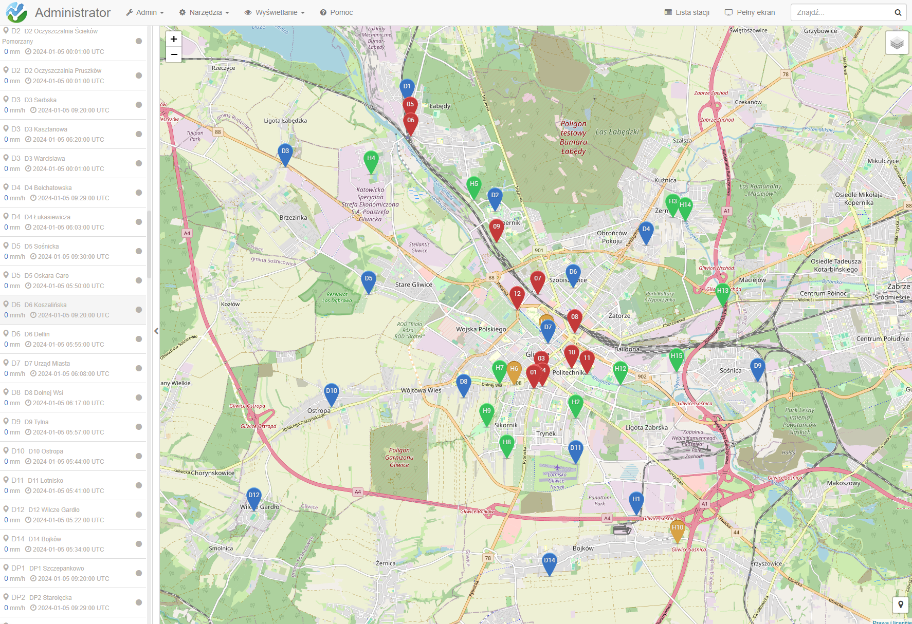
Task: Select the green H4 map marker
Action: click(x=371, y=160)
